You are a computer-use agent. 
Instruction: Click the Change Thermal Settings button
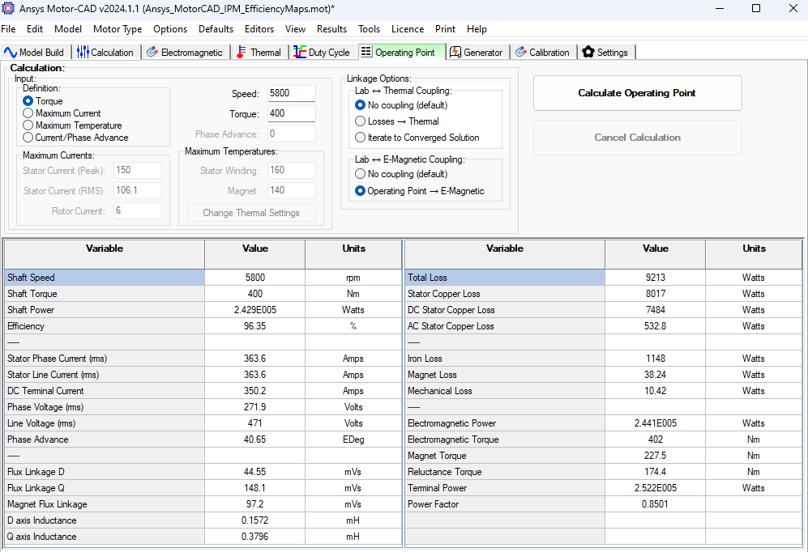(x=251, y=212)
